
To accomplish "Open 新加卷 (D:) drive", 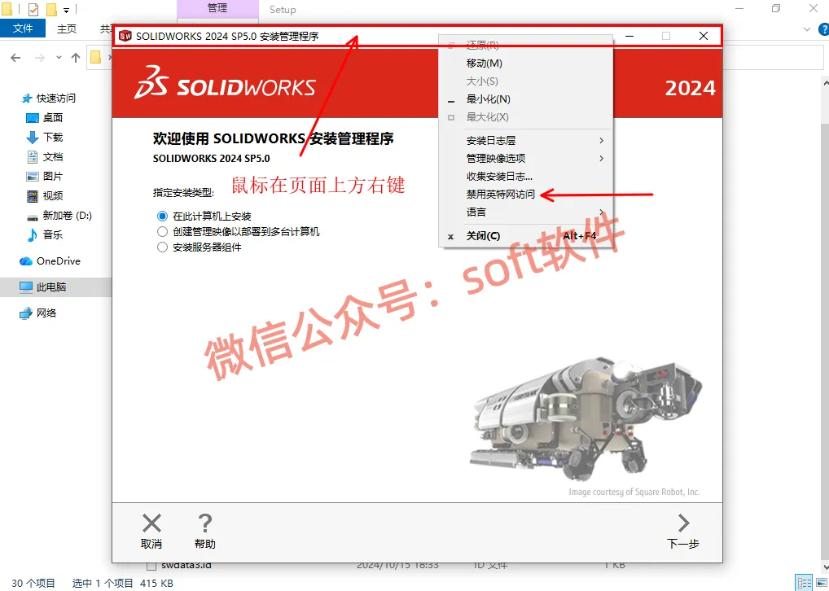I will pos(67,215).
